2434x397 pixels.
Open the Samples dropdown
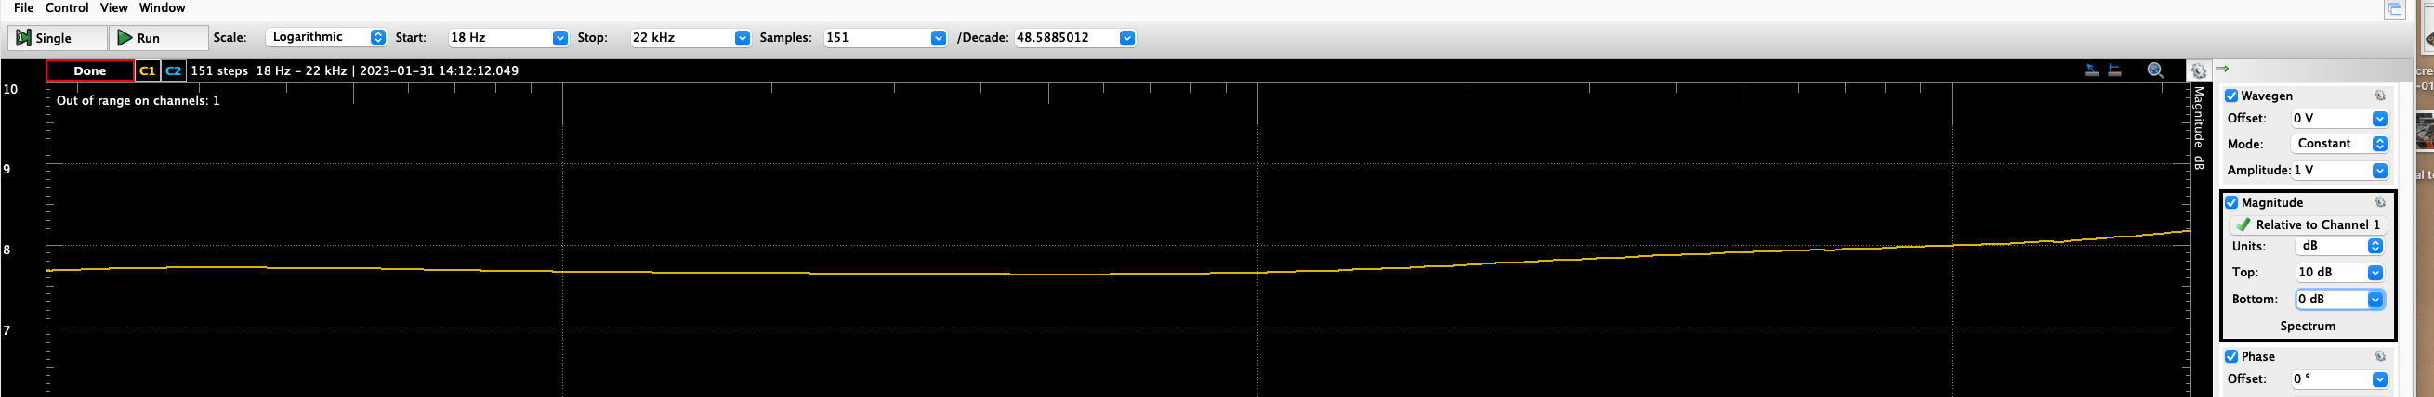(939, 38)
